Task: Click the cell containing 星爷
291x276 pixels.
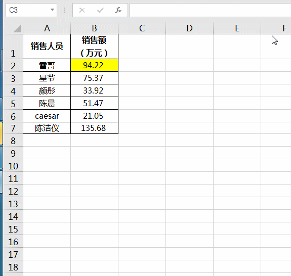Action: click(x=47, y=78)
